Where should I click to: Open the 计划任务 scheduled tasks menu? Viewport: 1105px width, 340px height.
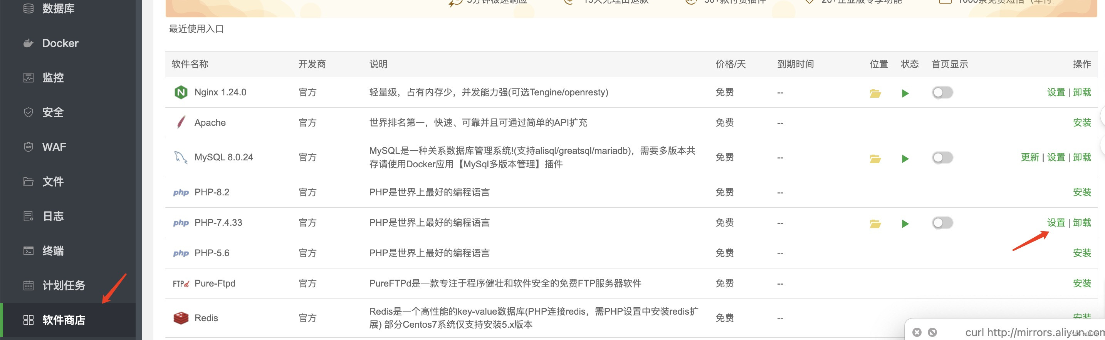(x=64, y=285)
